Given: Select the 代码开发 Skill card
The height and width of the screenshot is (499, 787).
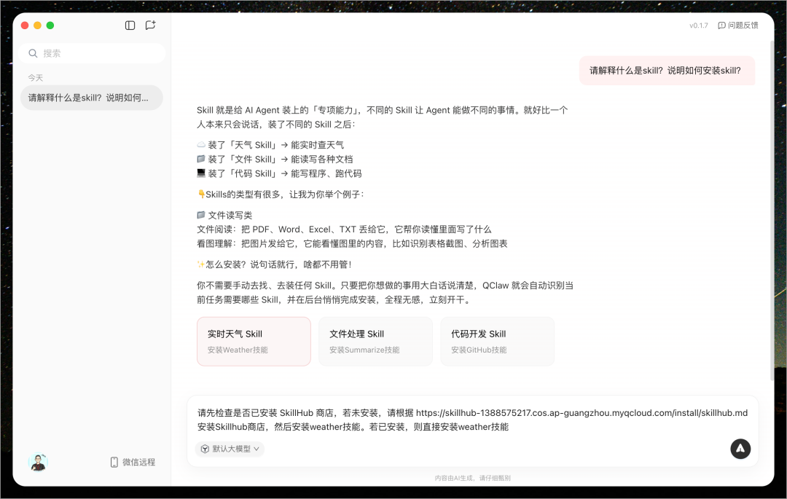Looking at the screenshot, I should coord(498,341).
